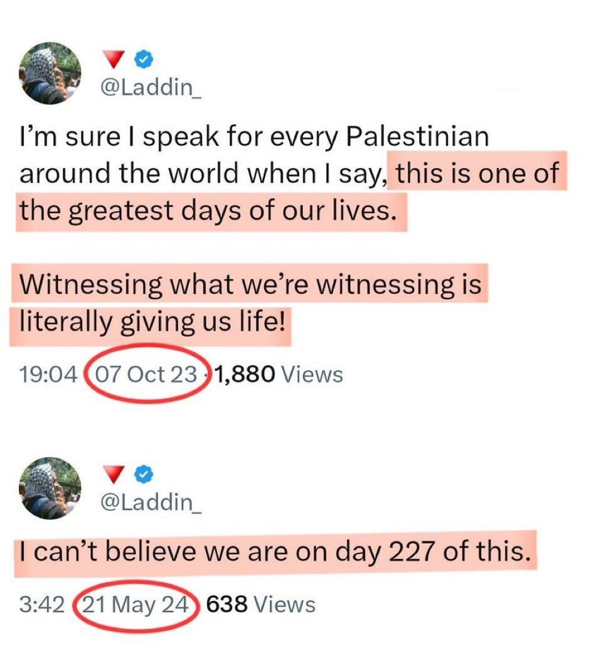Click the line 'I'm sure I speak for every Palestinian'
This screenshot has height=650, width=596.
(254, 136)
